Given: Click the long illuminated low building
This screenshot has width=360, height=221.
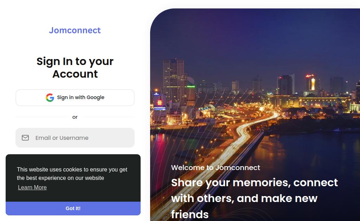Looking at the screenshot, I should pyautogui.click(x=310, y=102).
